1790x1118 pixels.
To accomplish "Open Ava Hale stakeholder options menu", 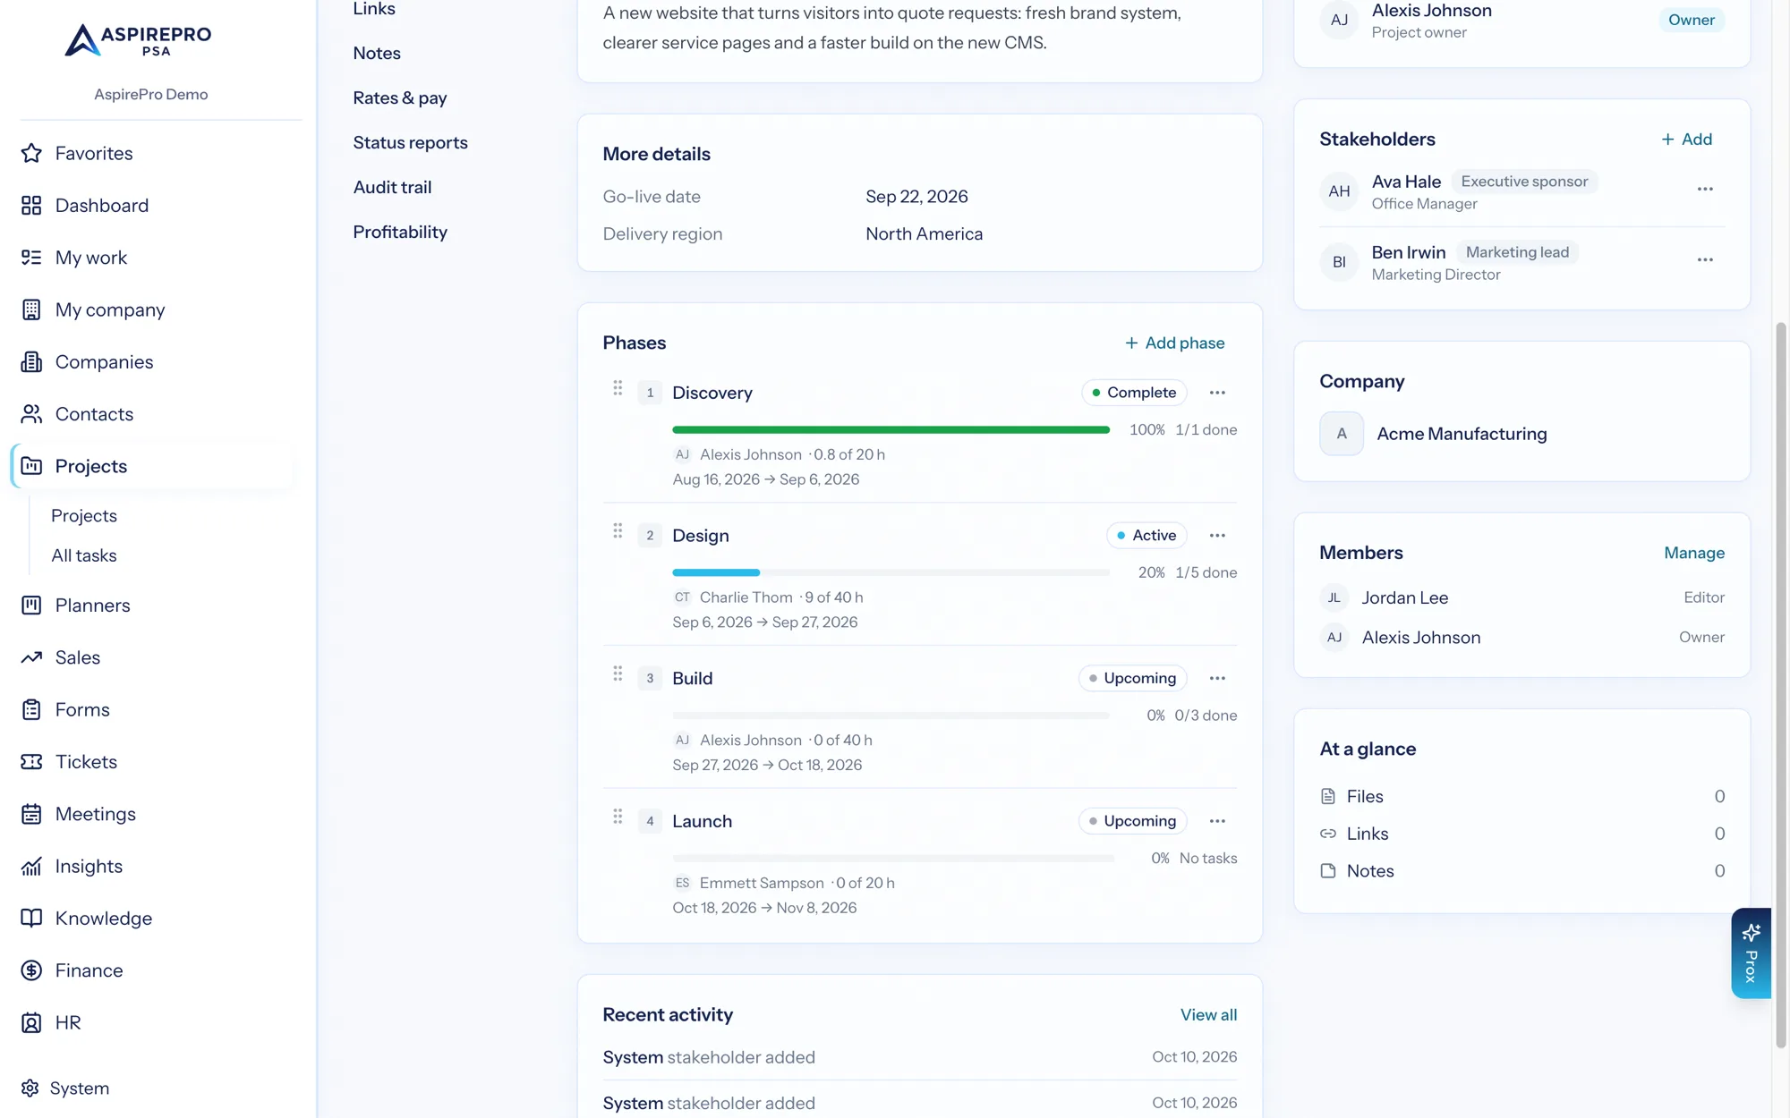I will point(1705,189).
